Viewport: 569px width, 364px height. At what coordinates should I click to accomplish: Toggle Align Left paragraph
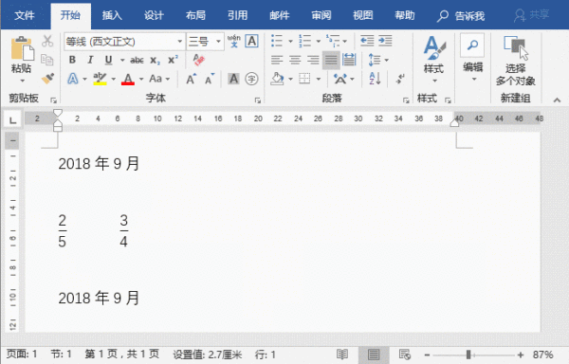tap(277, 60)
